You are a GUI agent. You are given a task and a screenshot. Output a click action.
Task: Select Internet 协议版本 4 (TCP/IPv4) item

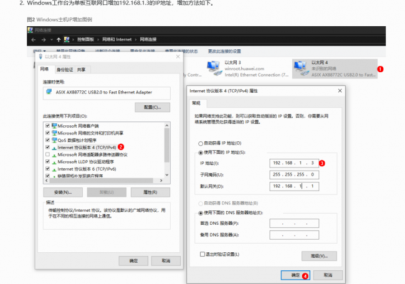click(87, 148)
